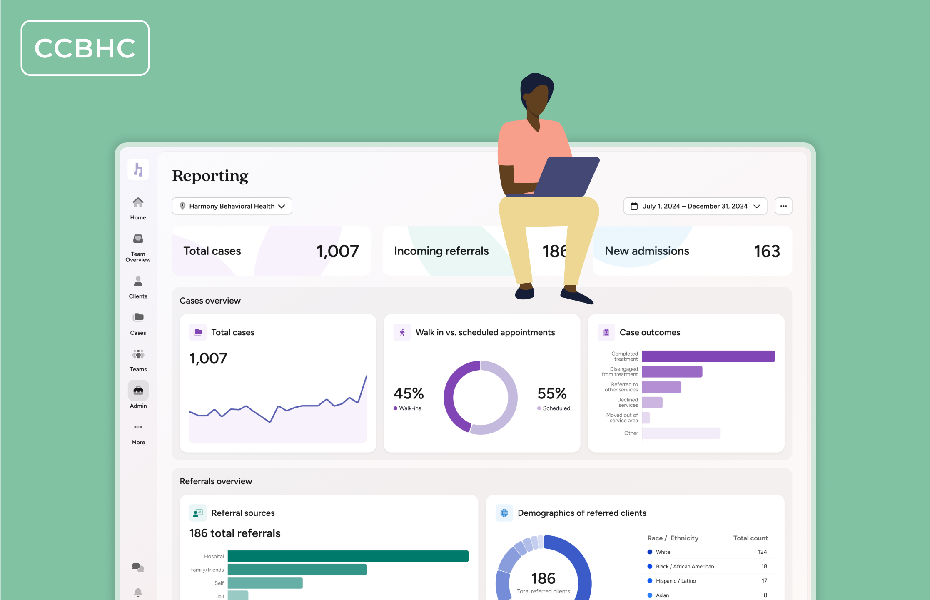Open the Home sidebar item
The height and width of the screenshot is (600, 930).
138,209
